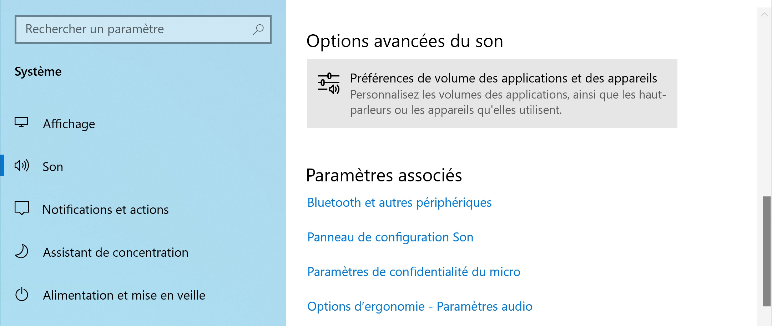Screen dimensions: 772x326
Task: Select the Affichage monitor icon
Action: point(21,122)
